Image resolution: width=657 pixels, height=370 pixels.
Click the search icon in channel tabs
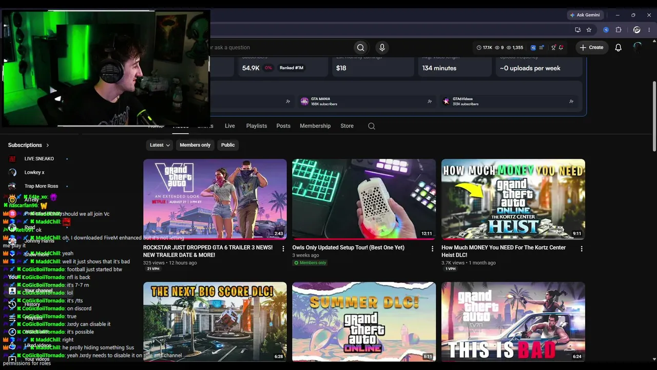click(x=372, y=126)
